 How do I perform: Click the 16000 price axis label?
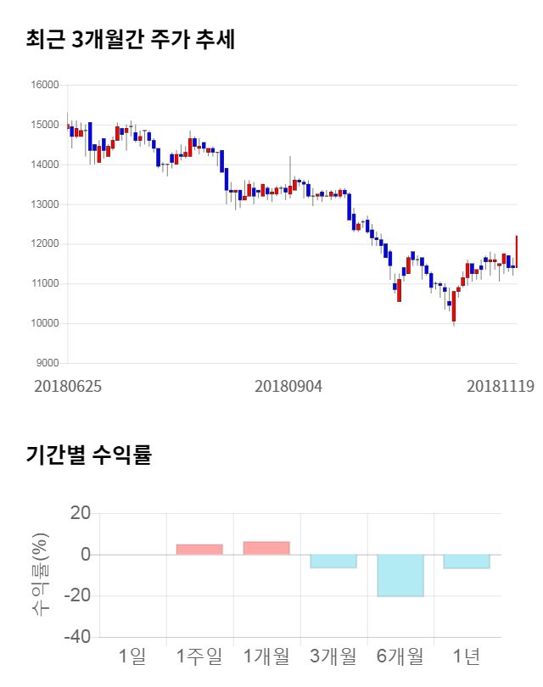point(46,85)
